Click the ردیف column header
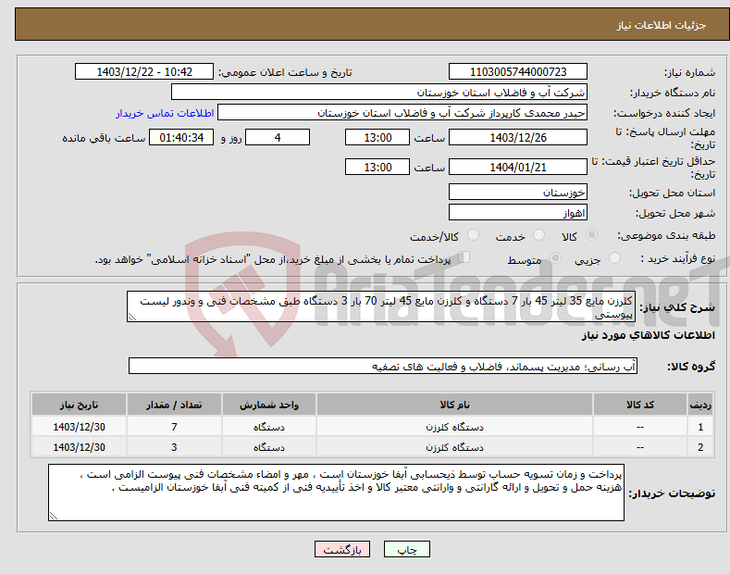730x574 pixels. (x=700, y=405)
